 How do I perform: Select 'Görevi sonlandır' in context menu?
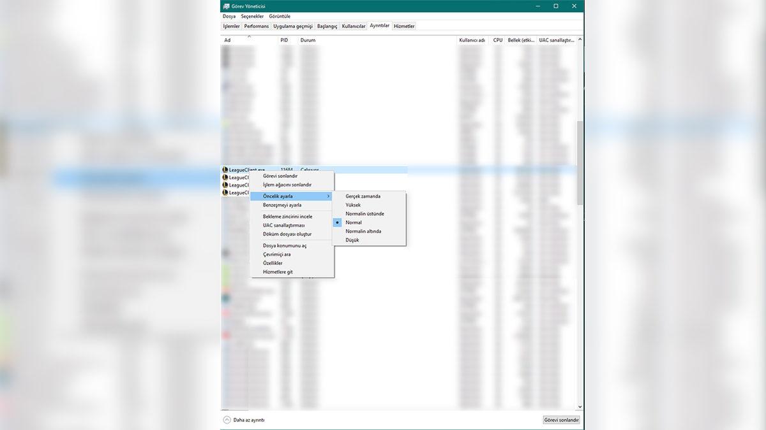tap(280, 176)
